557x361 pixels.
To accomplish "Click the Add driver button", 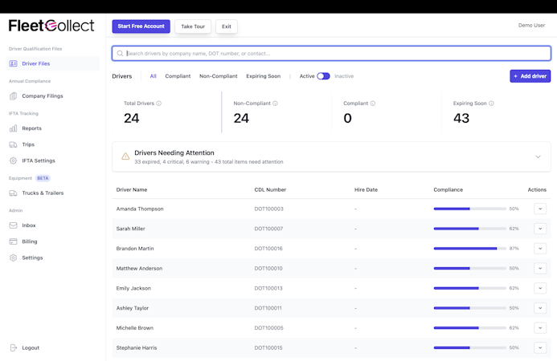I will click(530, 76).
